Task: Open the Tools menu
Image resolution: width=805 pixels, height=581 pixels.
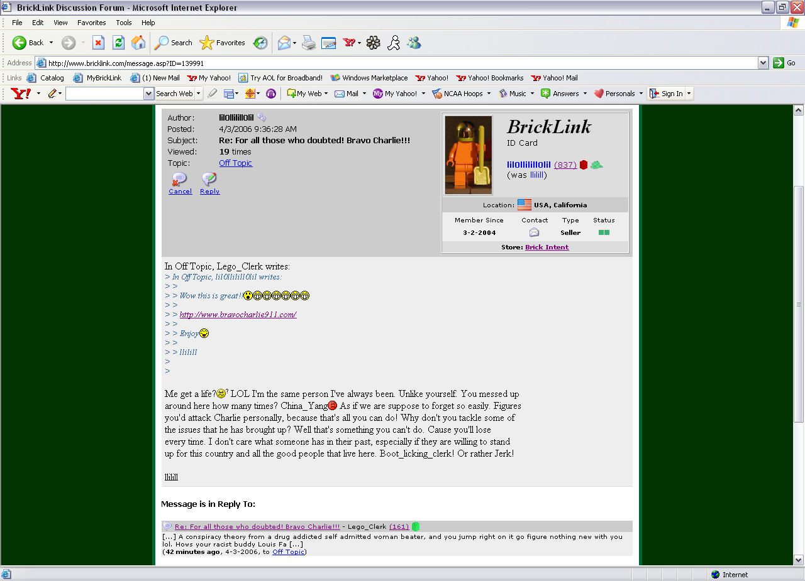Action: (124, 23)
